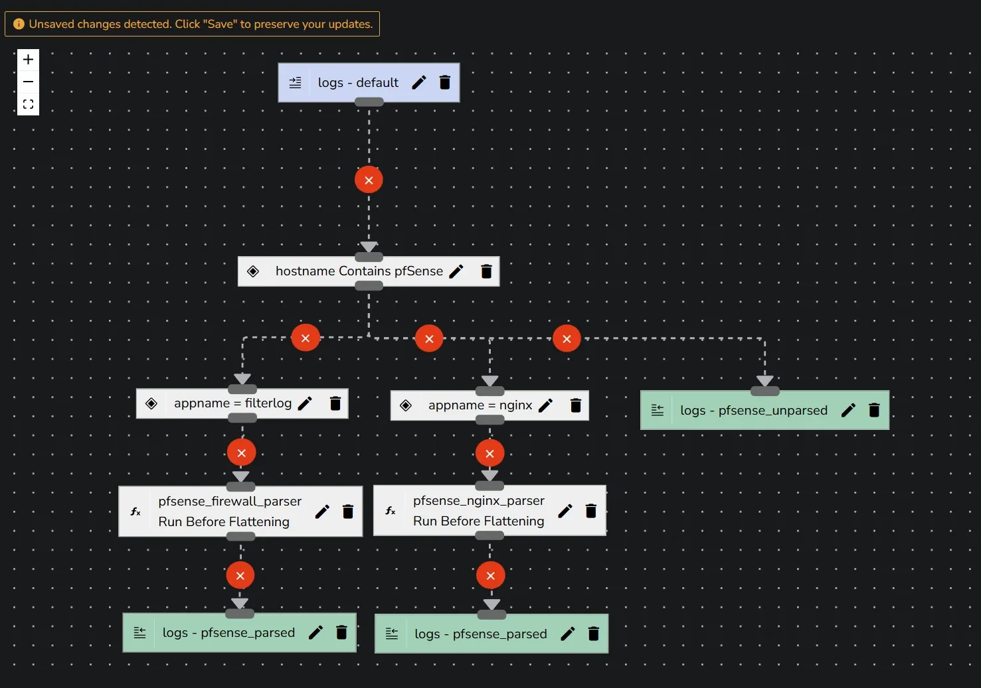Screen dimensions: 981x688
Task: Click the fit-to-screen canvas control
Action: tap(28, 103)
